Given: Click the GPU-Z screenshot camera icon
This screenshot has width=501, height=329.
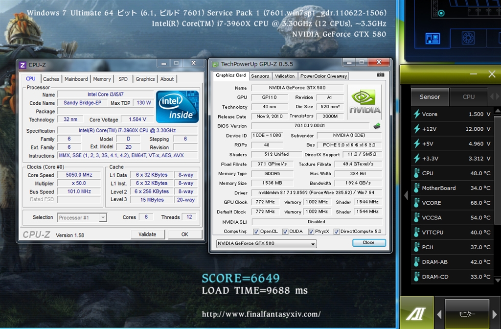Looking at the screenshot, I should pyautogui.click(x=380, y=75).
